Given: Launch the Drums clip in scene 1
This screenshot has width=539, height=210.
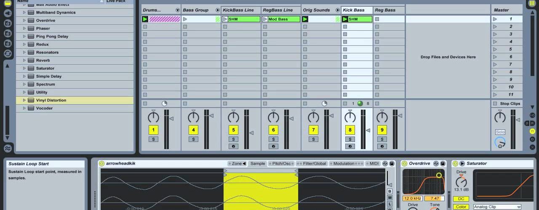Looking at the screenshot, I should (145, 19).
